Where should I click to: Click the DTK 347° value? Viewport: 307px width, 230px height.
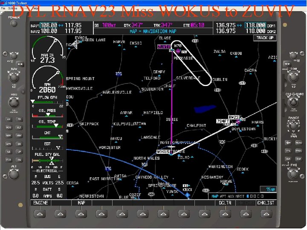137,25
